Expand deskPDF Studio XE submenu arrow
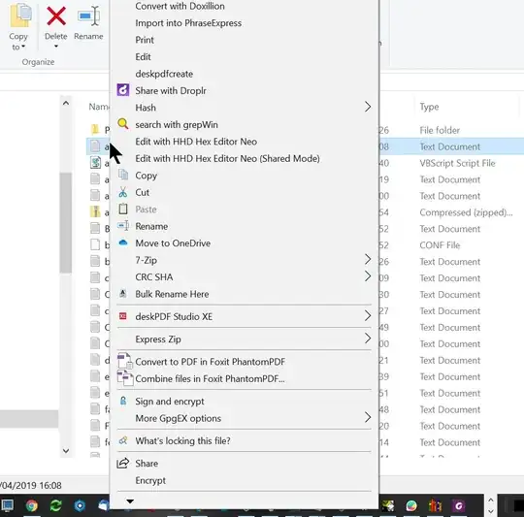524x517 pixels. click(x=368, y=315)
